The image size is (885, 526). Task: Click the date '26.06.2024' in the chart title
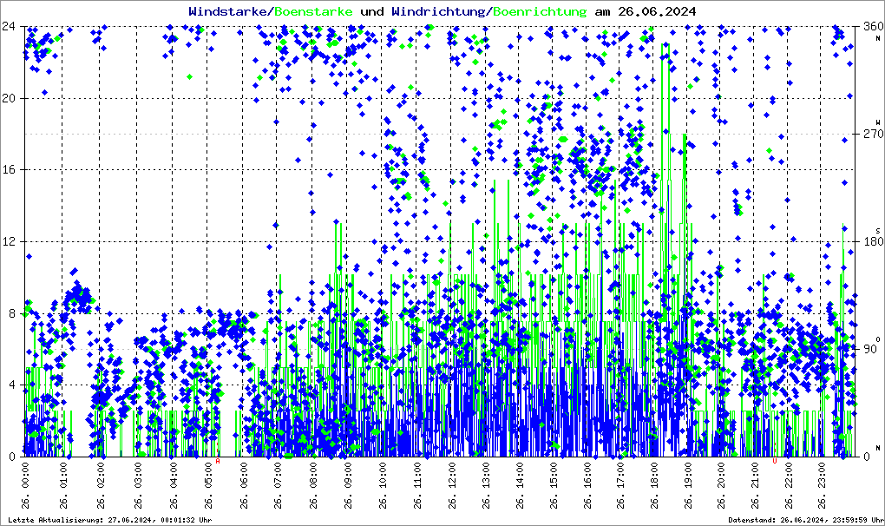coord(657,11)
